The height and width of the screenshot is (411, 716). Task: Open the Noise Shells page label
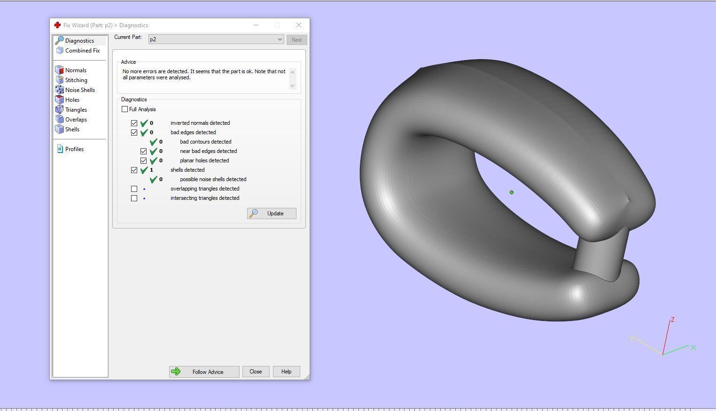(x=80, y=90)
